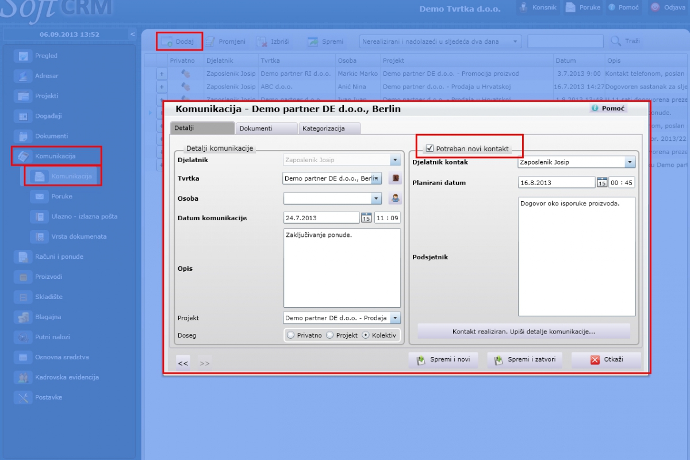Open Postavke settings section
Image resolution: width=690 pixels, height=460 pixels.
[48, 397]
